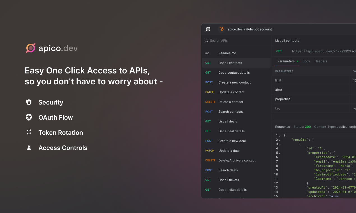Open Update a contact endpoint

236,92
